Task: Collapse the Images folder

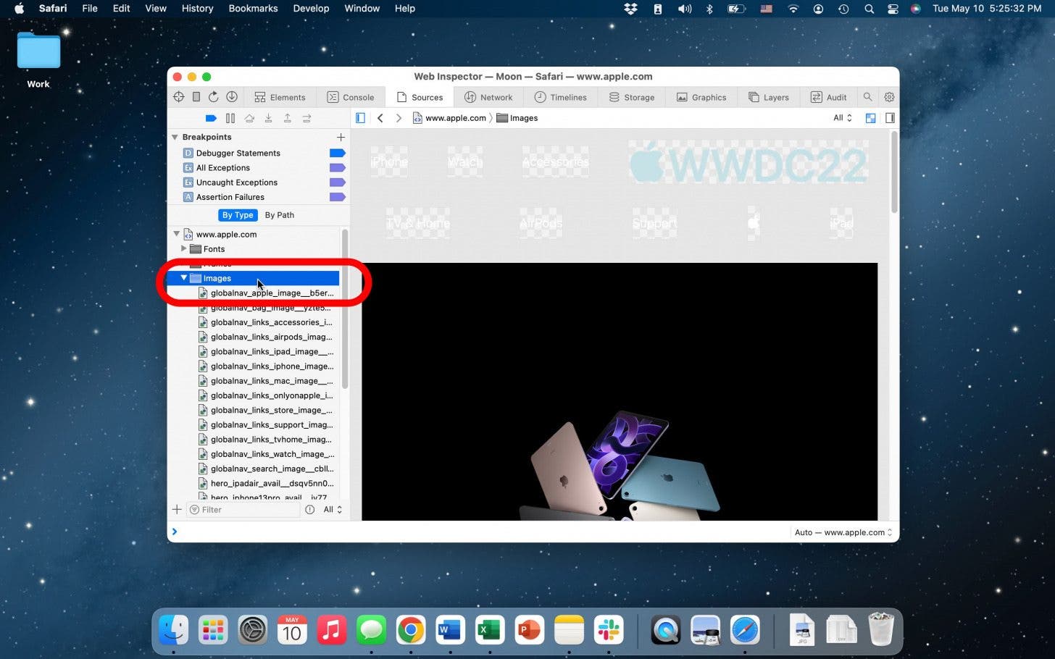Action: pos(183,278)
